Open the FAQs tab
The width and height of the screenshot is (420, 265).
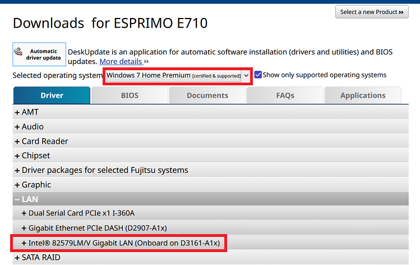pyautogui.click(x=285, y=95)
